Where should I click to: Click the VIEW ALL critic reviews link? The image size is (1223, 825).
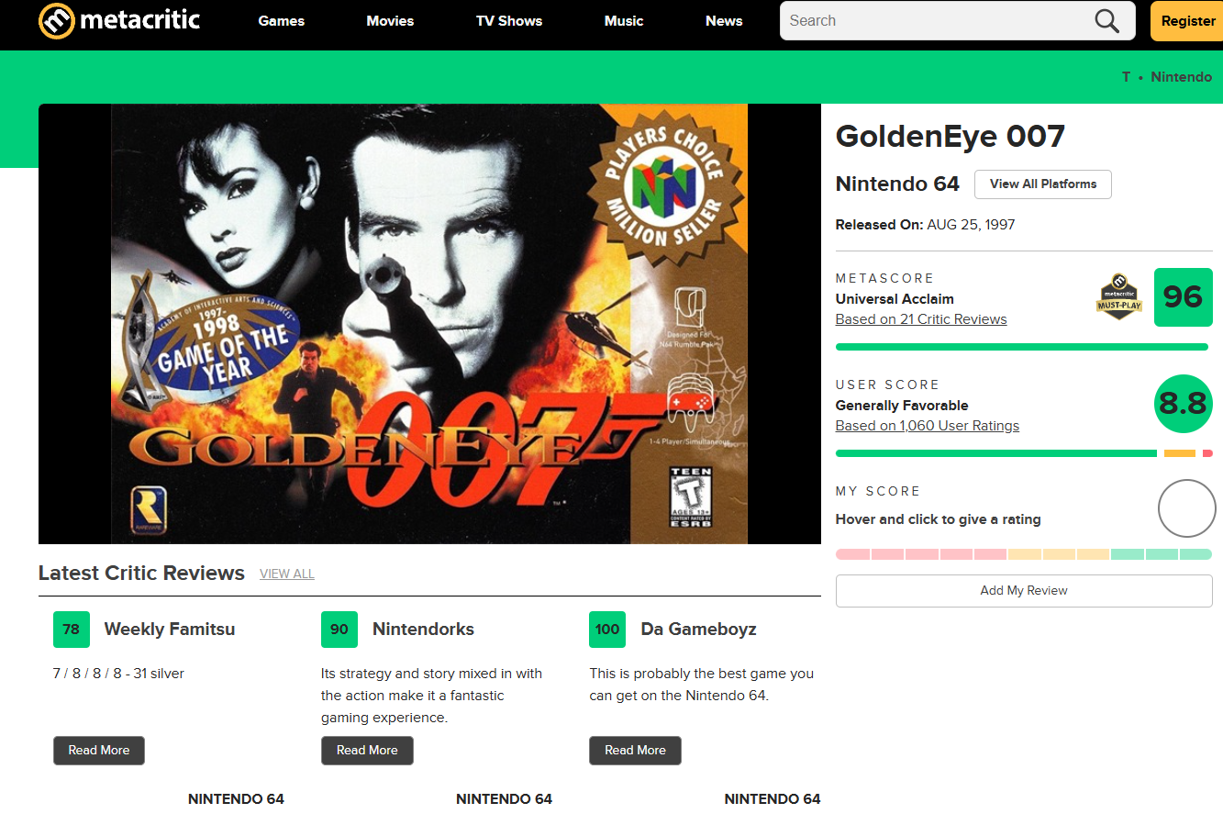click(287, 574)
